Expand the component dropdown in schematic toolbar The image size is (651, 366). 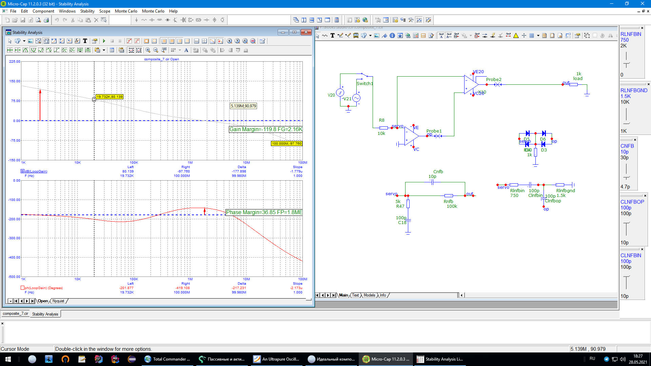click(x=370, y=36)
